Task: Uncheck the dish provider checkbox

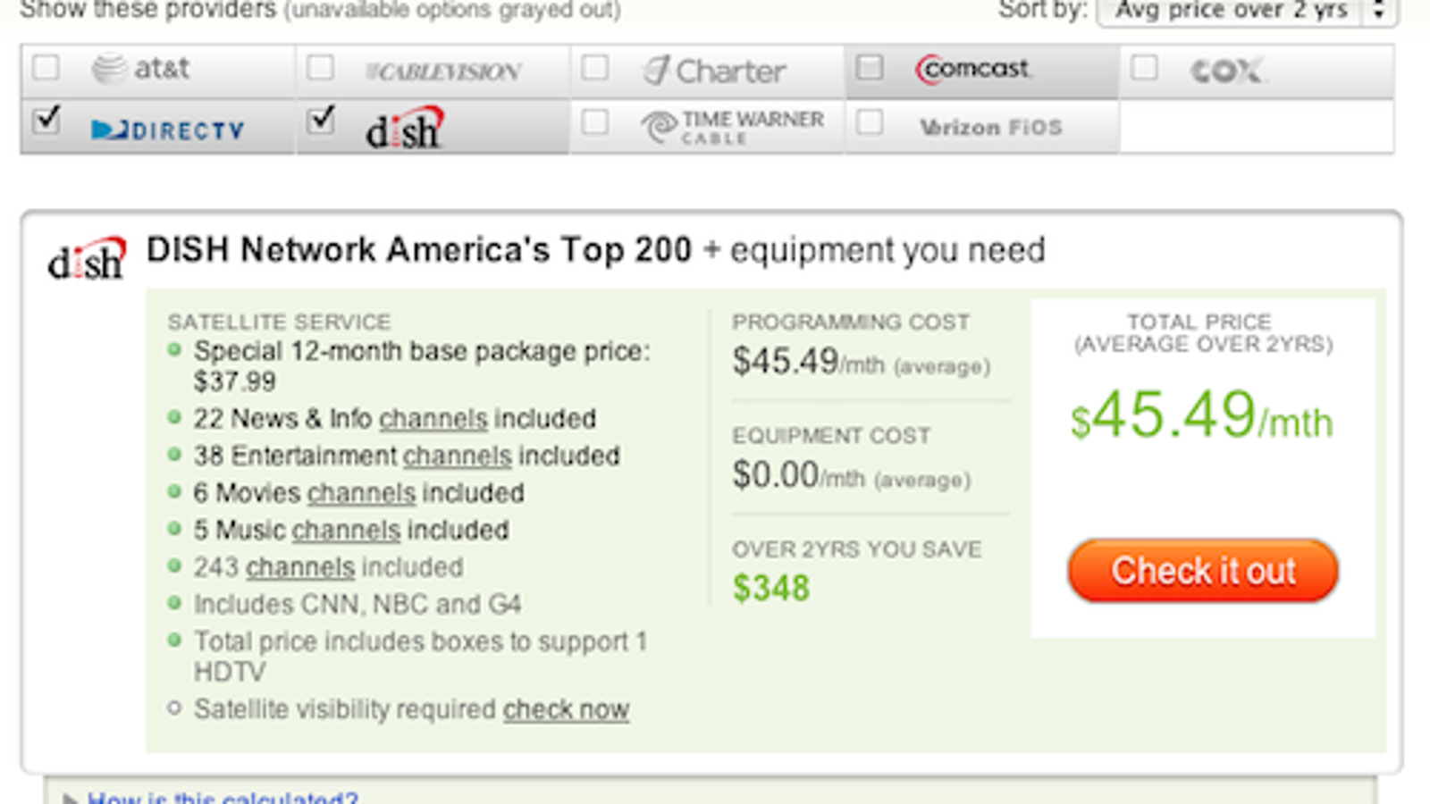Action: [x=320, y=121]
